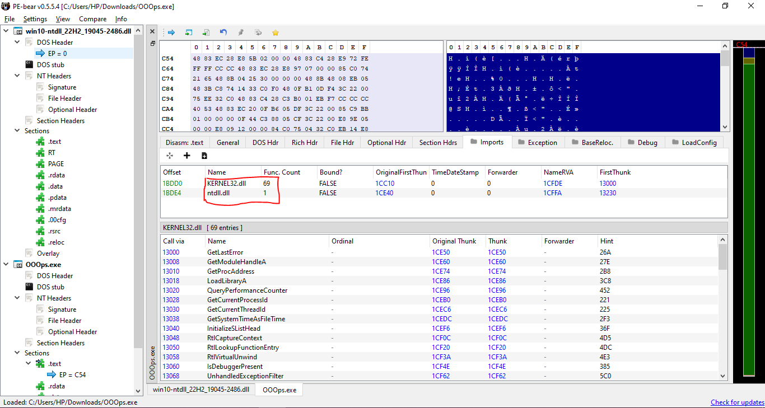Follow the FirstThunk value 13230
This screenshot has height=408, width=765.
tap(608, 193)
